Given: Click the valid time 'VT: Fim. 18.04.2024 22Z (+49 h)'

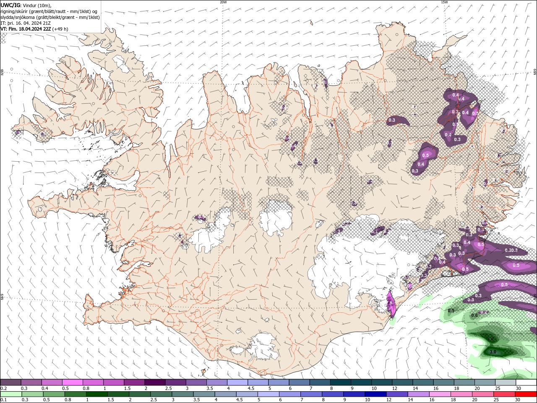Looking at the screenshot, I should pyautogui.click(x=34, y=29).
